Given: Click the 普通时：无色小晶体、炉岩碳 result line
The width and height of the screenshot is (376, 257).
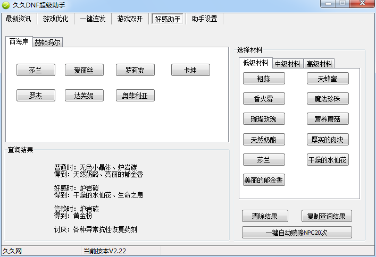Looking at the screenshot, I should tap(95, 167).
